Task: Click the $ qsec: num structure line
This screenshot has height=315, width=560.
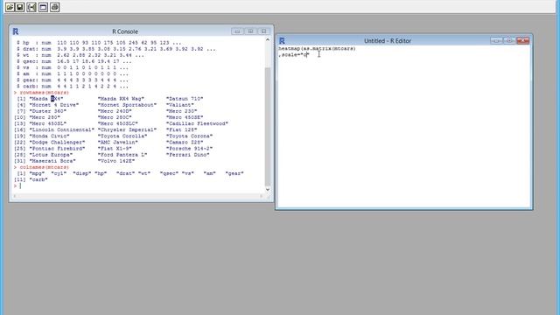Action: pyautogui.click(x=73, y=61)
